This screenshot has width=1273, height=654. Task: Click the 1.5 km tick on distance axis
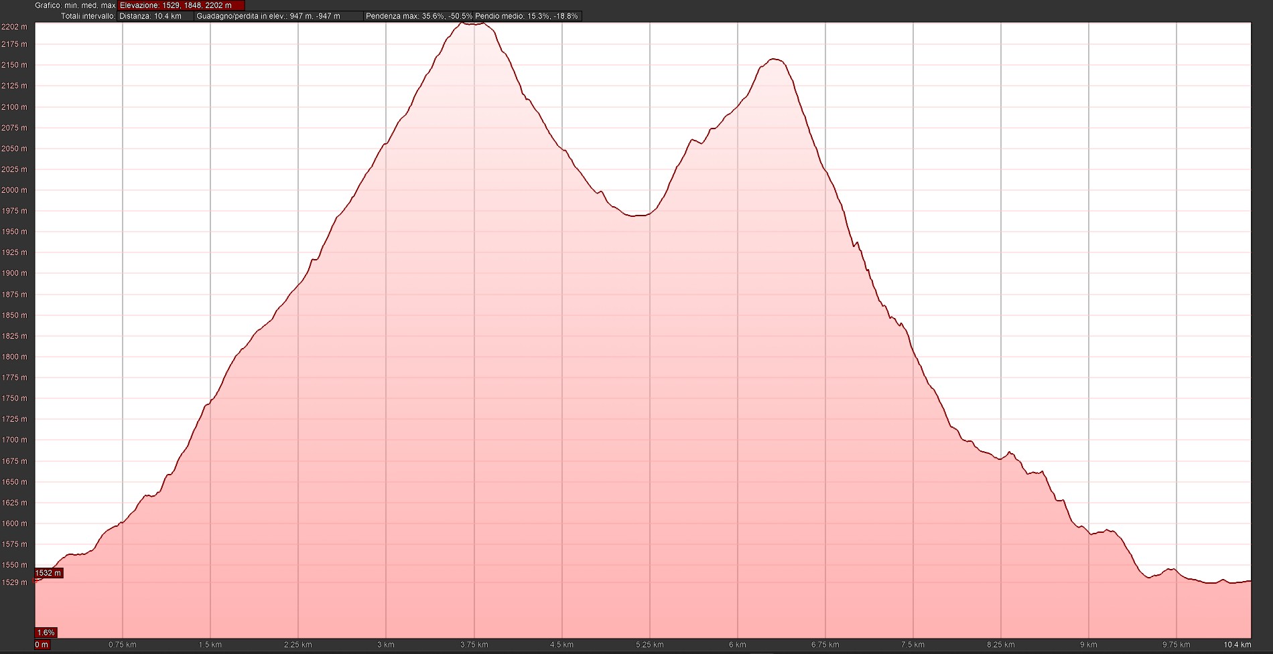210,645
